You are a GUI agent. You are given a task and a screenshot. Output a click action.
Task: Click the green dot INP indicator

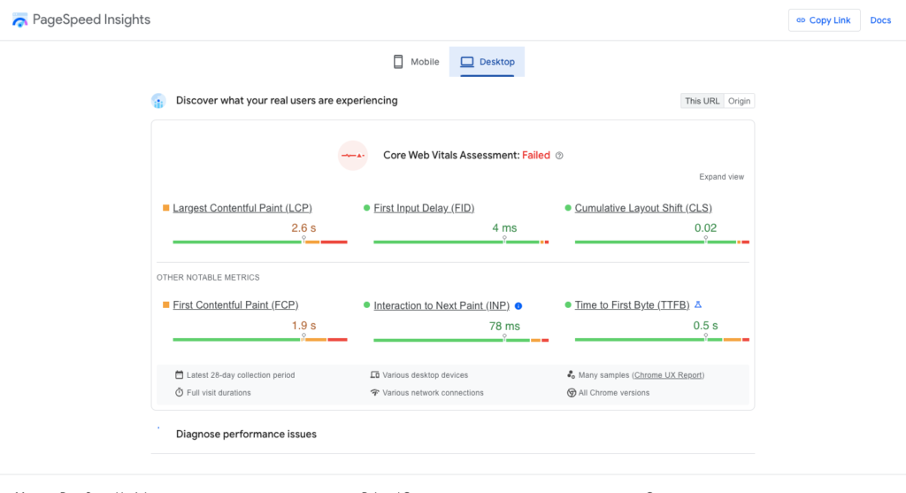[x=366, y=305]
